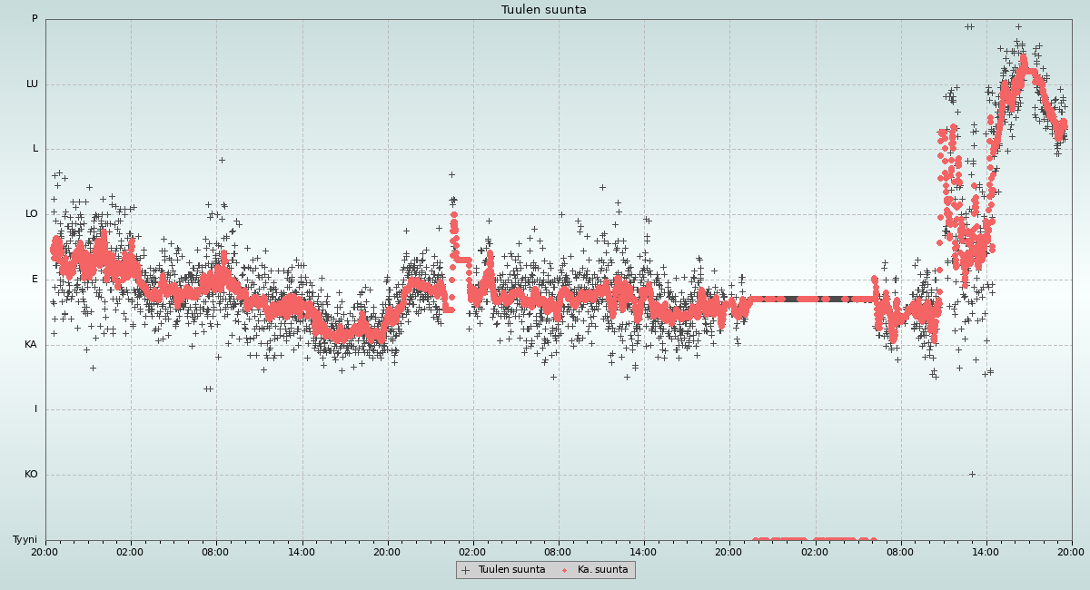Toggle the 'Ka. suunta' legend label
This screenshot has width=1090, height=590.
(602, 570)
